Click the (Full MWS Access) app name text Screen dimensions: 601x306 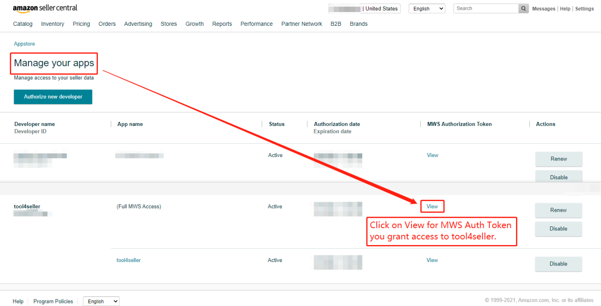pos(139,206)
